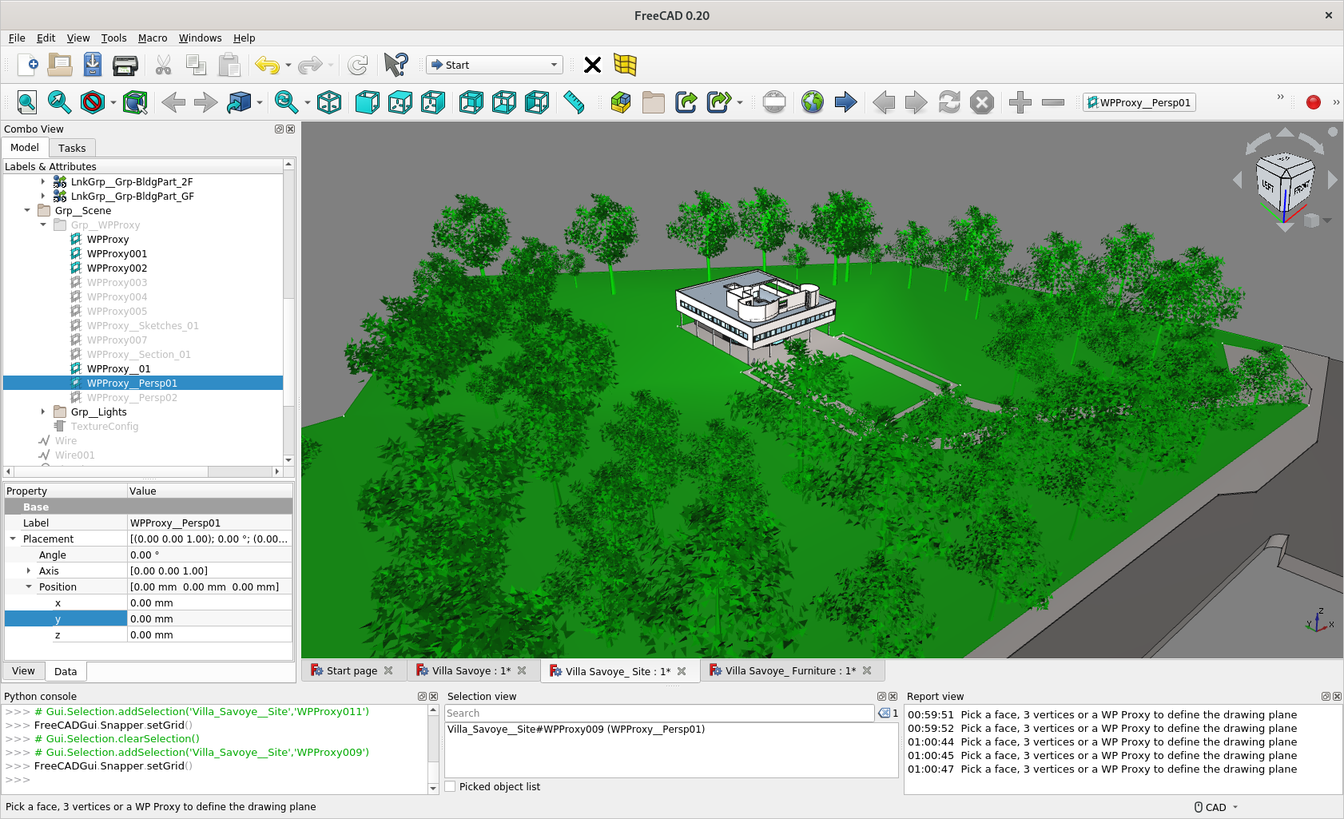
Task: Switch to Villa Savoye_ Furniture document tab
Action: [x=790, y=670]
